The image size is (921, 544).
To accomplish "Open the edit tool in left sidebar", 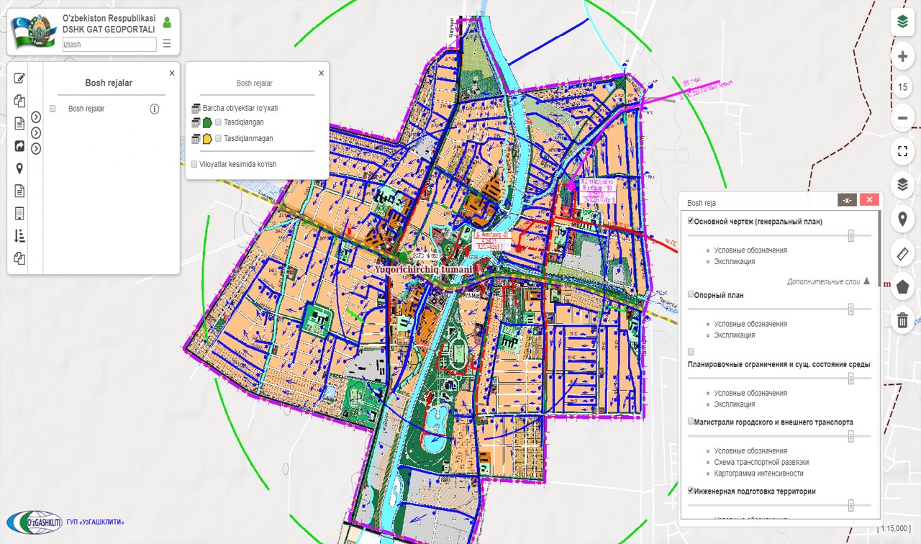I will coord(19,78).
